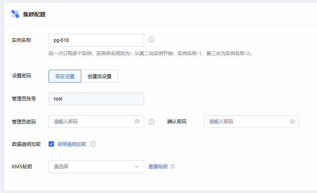Uncheck the 启用透明加密 checkbox
The width and height of the screenshot is (317, 193).
(x=51, y=144)
